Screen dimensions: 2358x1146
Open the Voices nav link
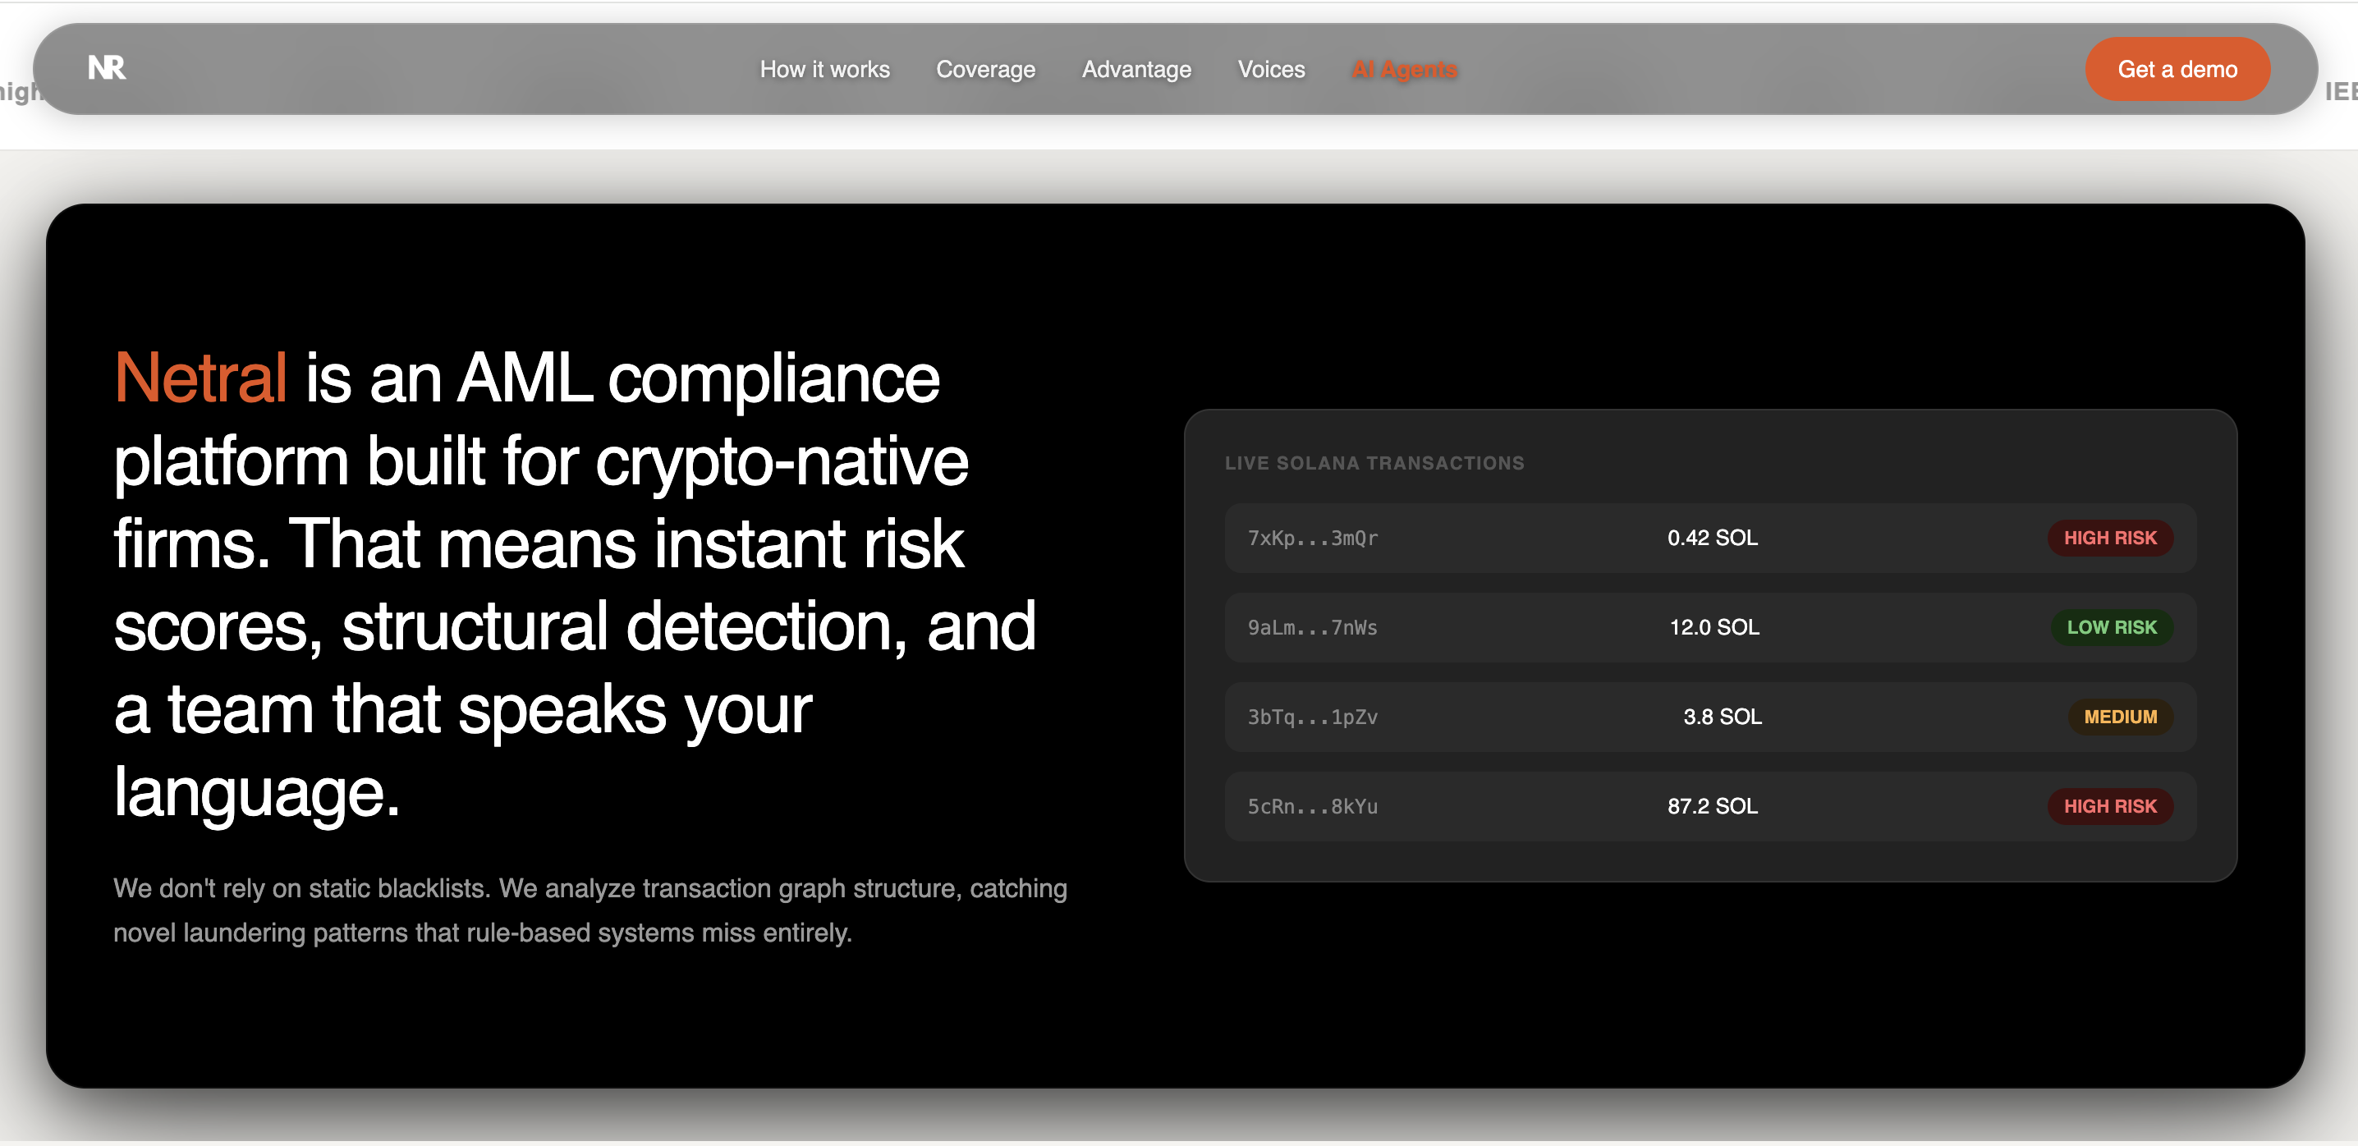(x=1270, y=70)
